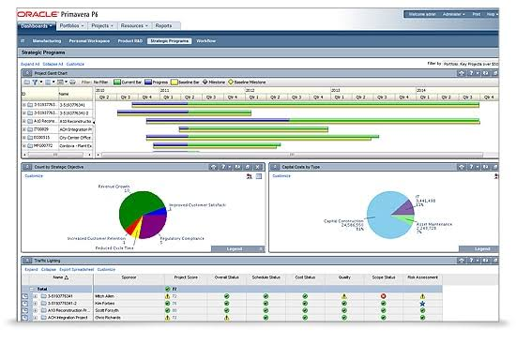Click the bars layout icon in Gantt toolbar

tap(60, 82)
